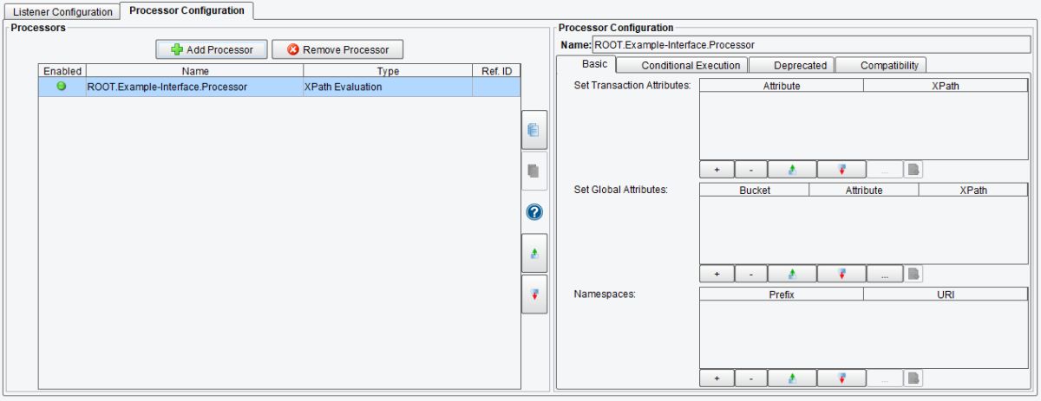This screenshot has height=401, width=1041.
Task: Click Prefix column header in Namespaces
Action: coord(782,294)
